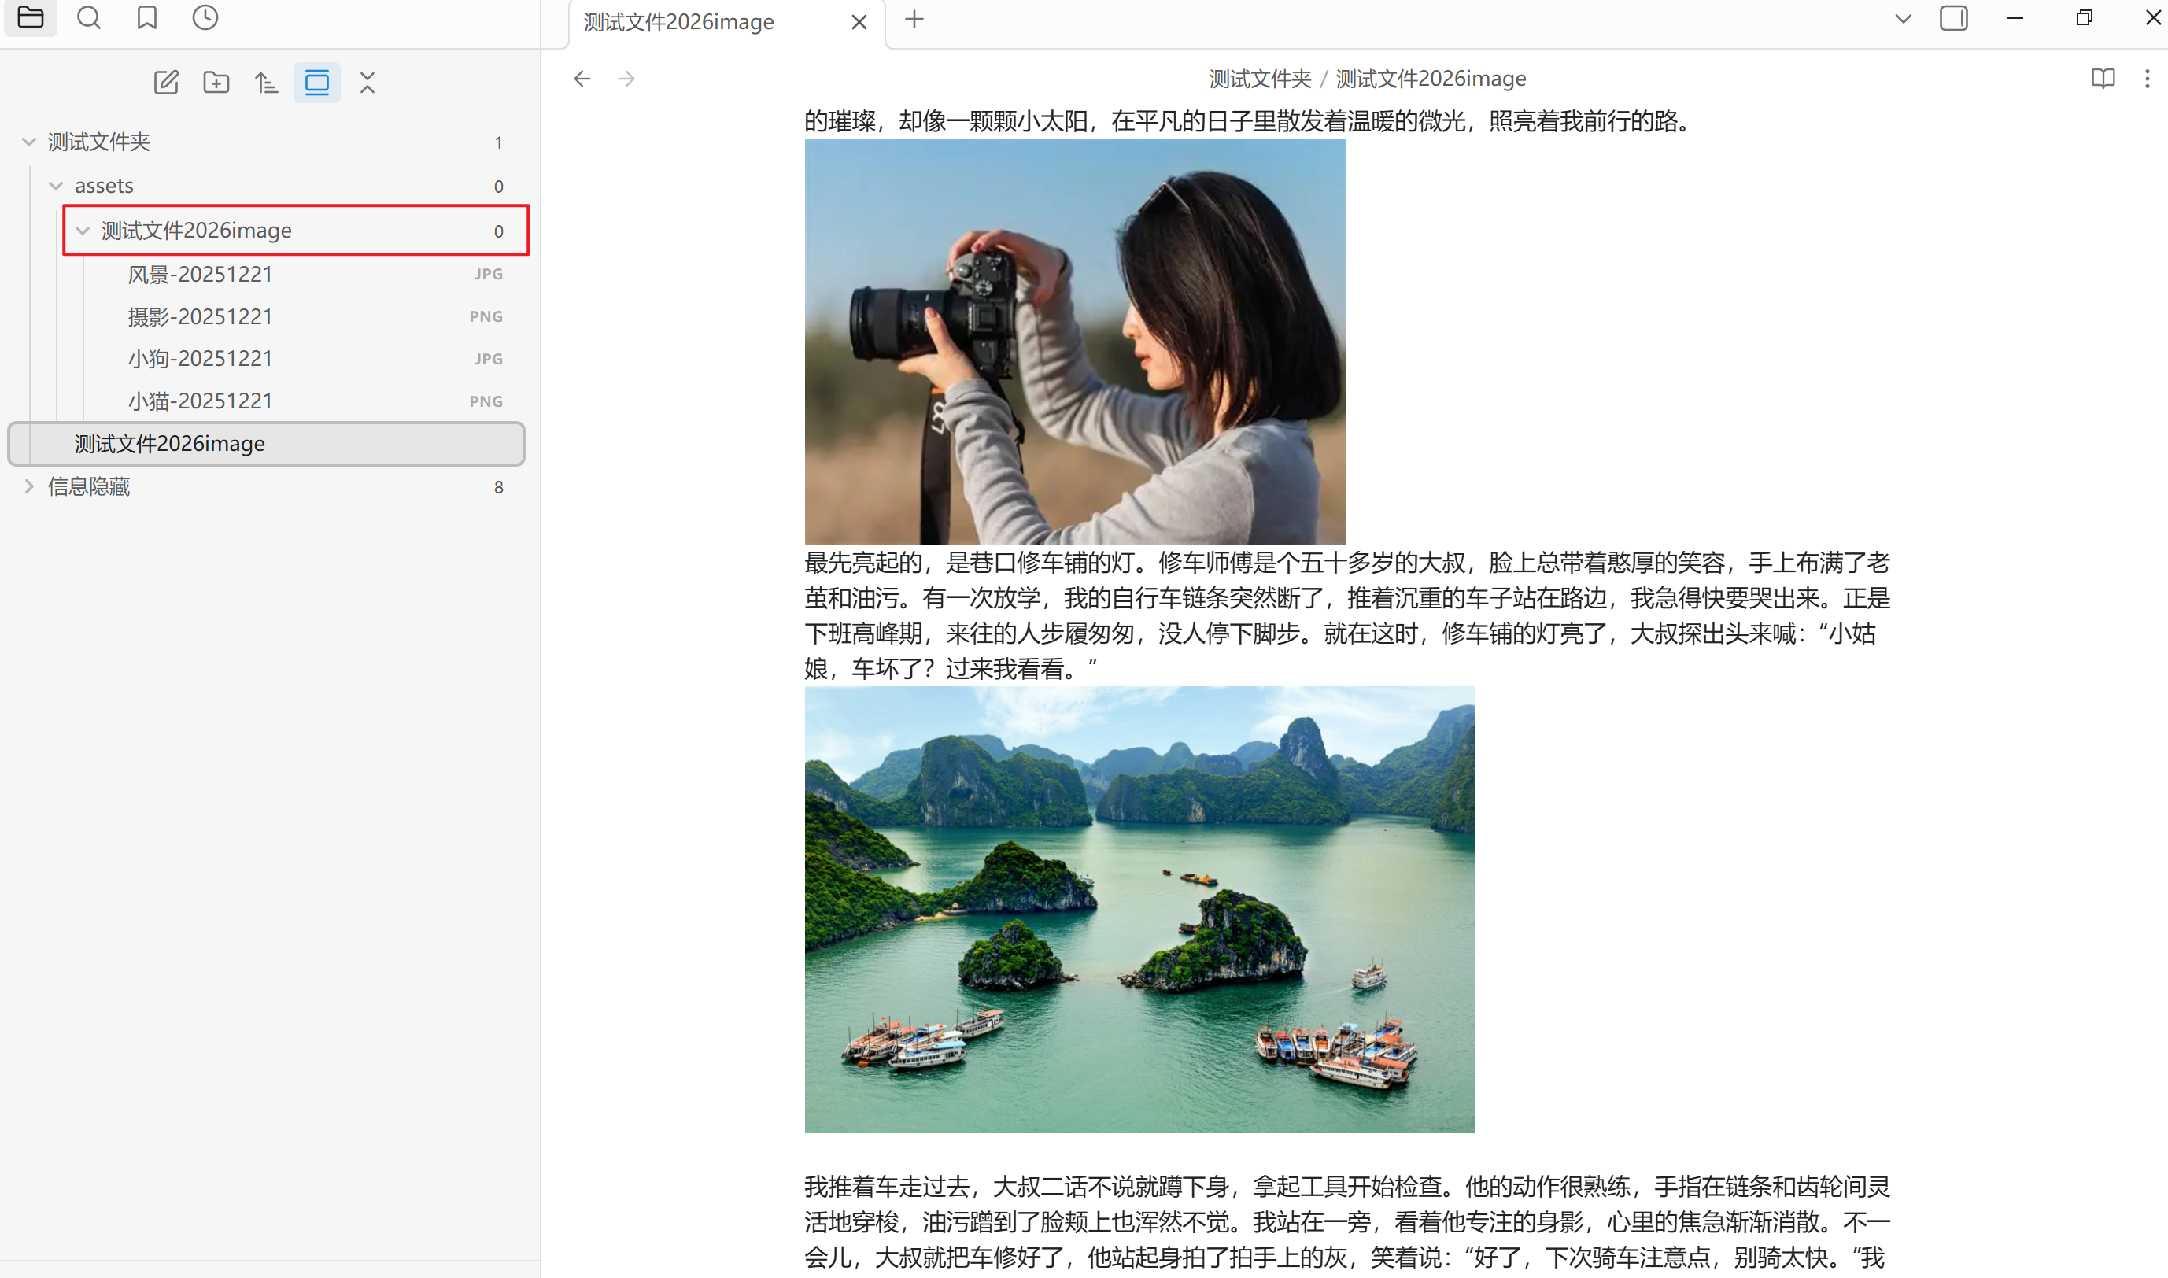
Task: Open the file explorer sidebar tab
Action: [30, 17]
